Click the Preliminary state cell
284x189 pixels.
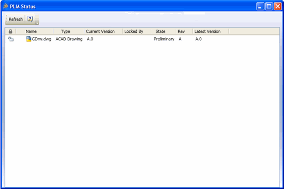coord(164,39)
